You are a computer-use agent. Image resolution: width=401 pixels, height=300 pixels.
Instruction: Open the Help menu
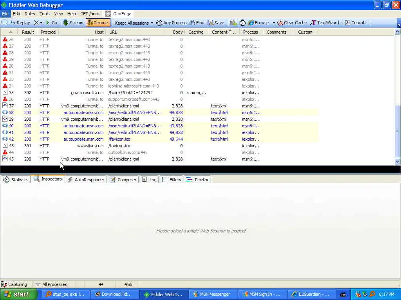71,14
